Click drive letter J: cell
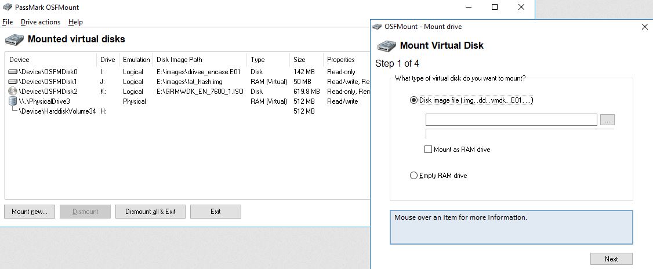Screen dimensions: 653x269 pos(103,82)
